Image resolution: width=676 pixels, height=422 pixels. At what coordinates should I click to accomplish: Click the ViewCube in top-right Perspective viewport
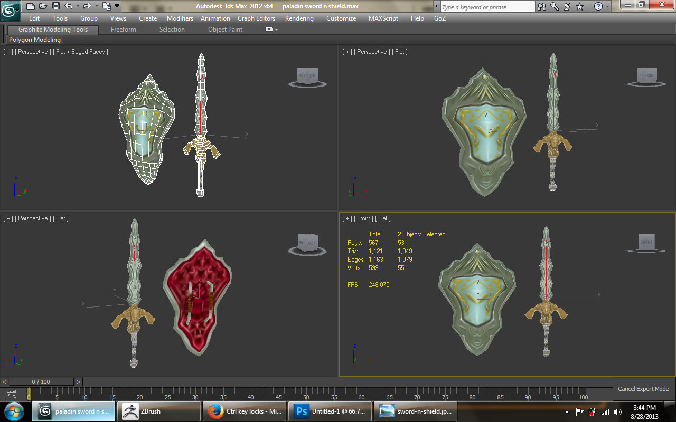(647, 75)
